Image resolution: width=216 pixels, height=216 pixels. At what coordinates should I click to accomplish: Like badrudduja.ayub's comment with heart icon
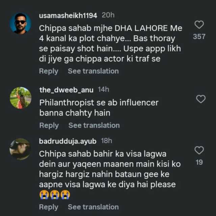point(199,150)
